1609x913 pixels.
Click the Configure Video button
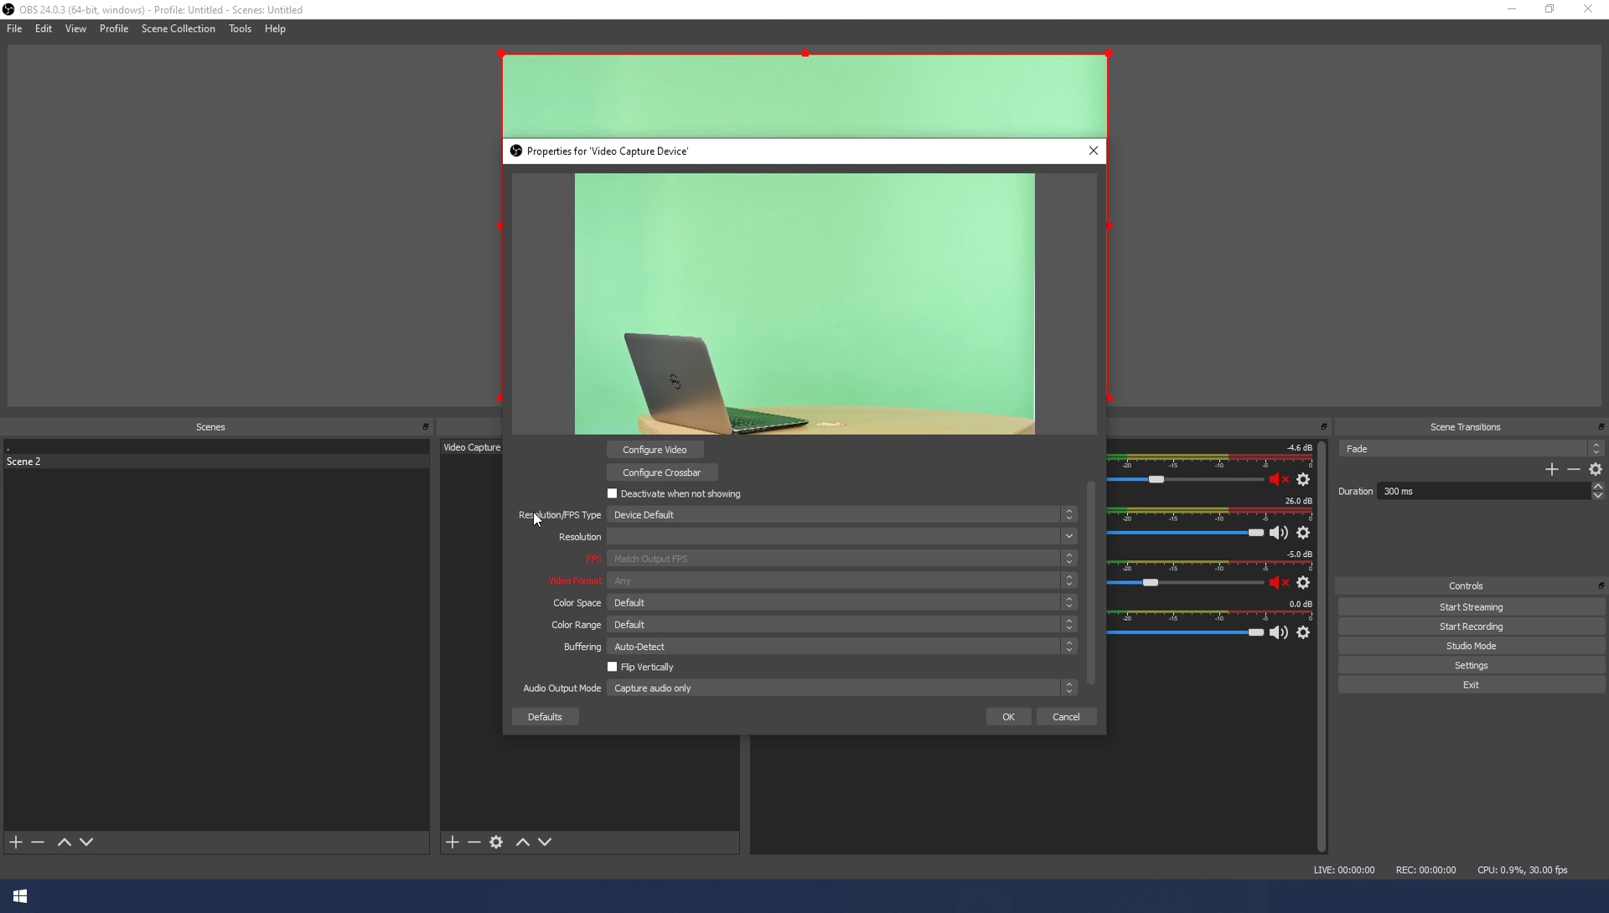point(654,450)
